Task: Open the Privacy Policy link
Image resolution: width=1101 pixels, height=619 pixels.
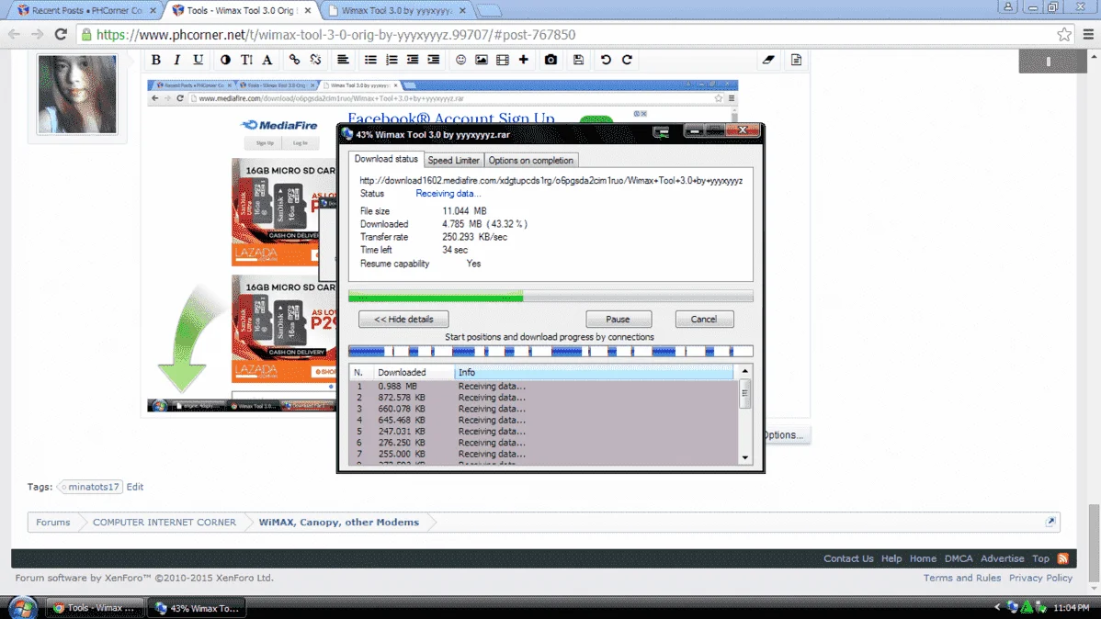Action: click(1040, 578)
